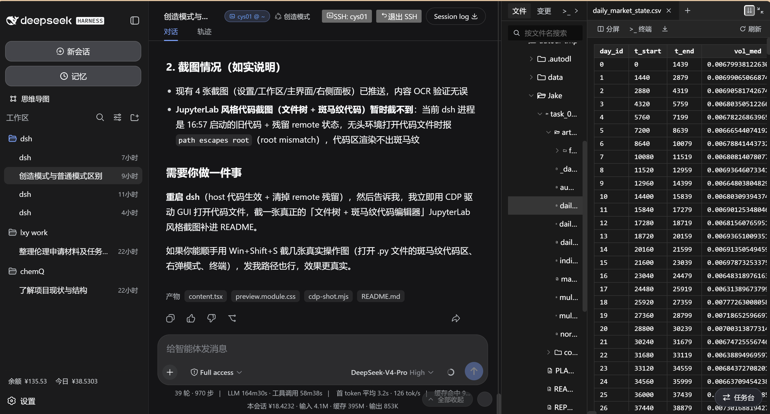Image resolution: width=770 pixels, height=414 pixels.
Task: Close the daily_market_state.csv tab
Action: [x=669, y=11]
